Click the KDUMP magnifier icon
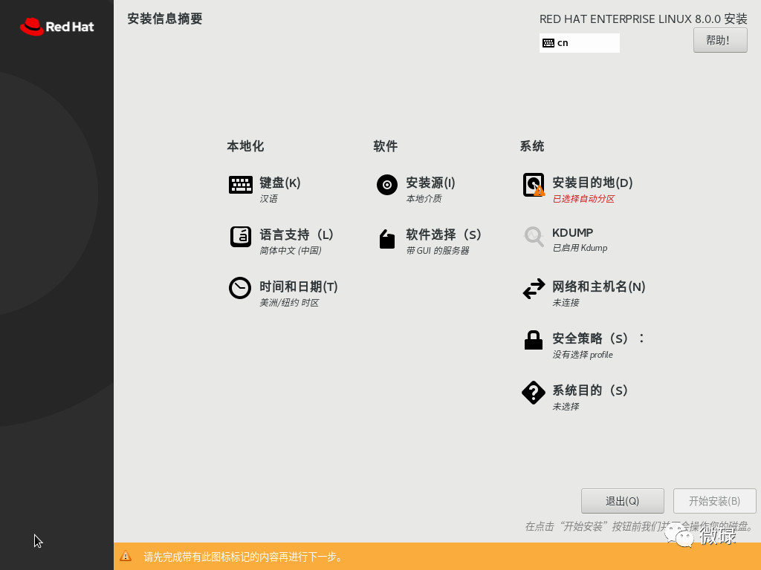Screen dimensions: 761x570 point(534,237)
